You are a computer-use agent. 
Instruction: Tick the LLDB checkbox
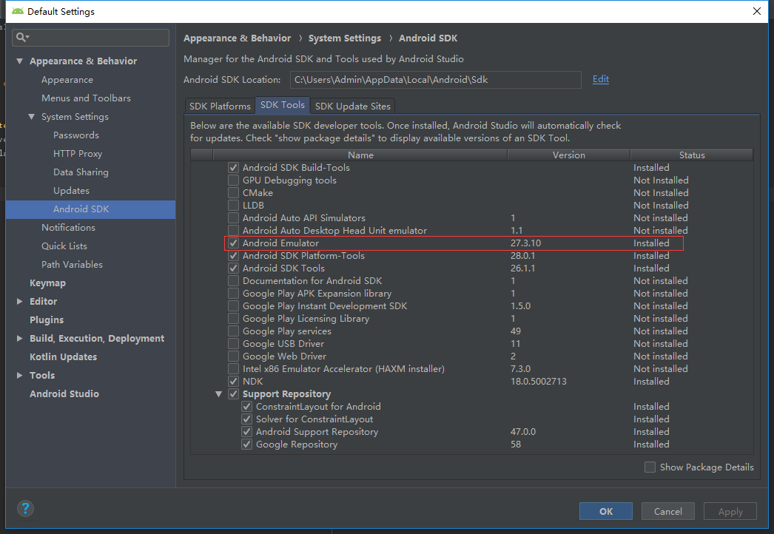click(234, 206)
